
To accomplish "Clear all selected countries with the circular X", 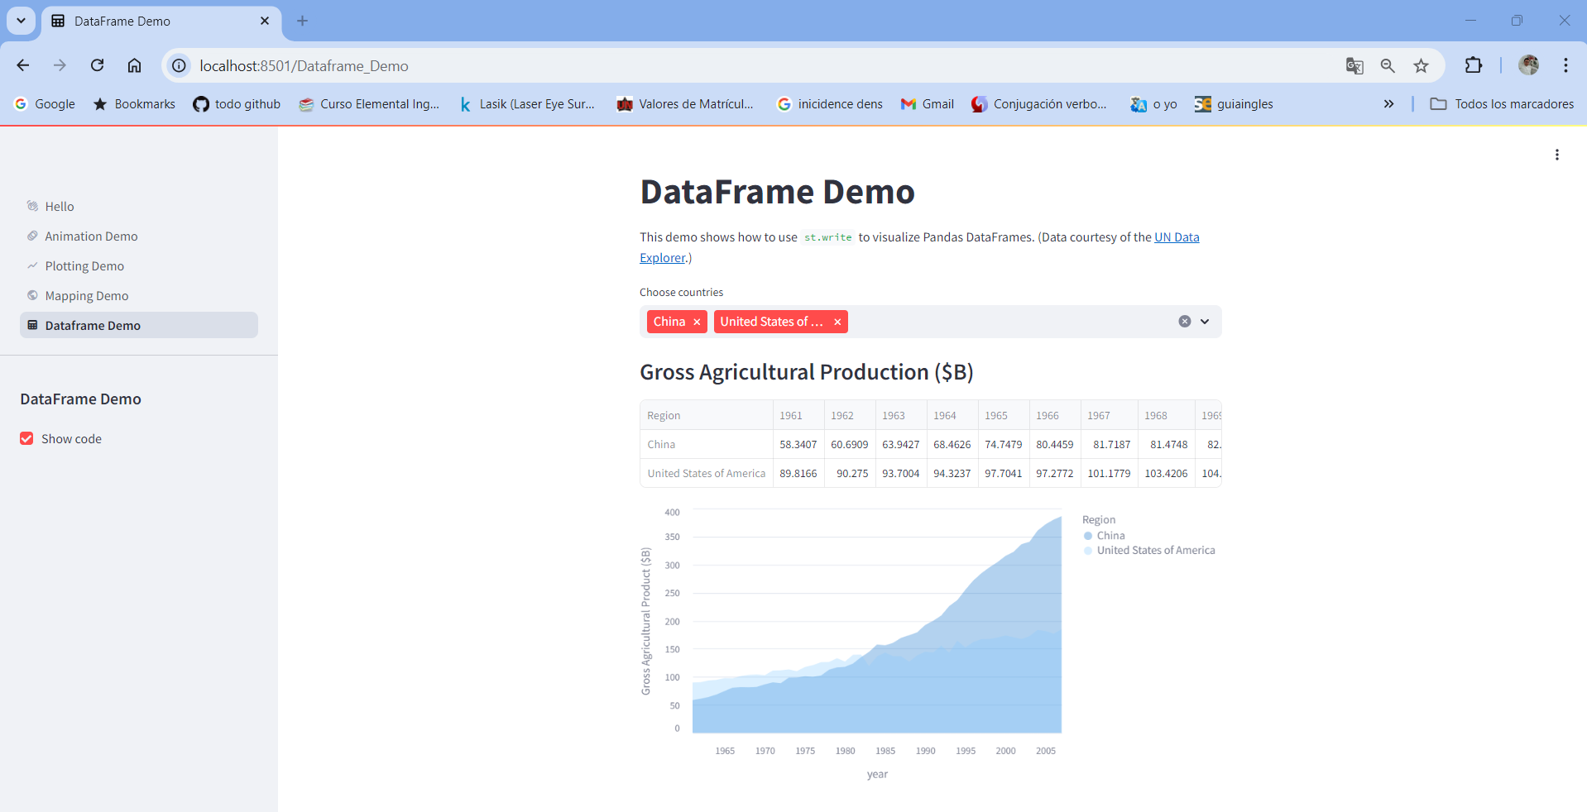I will point(1185,322).
